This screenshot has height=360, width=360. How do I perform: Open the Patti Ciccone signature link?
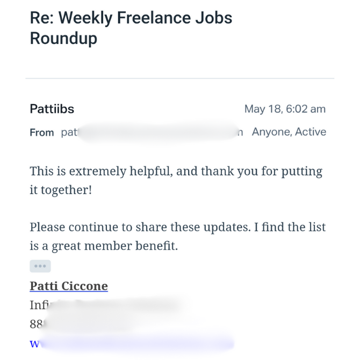69,286
